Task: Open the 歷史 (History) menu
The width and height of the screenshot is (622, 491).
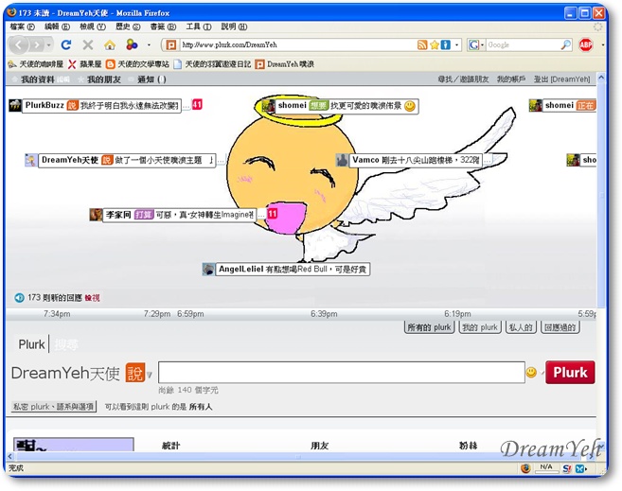Action: [128, 26]
